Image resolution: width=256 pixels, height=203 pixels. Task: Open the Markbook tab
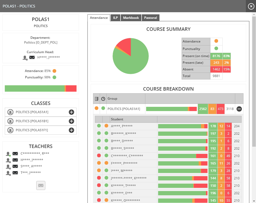coord(131,18)
